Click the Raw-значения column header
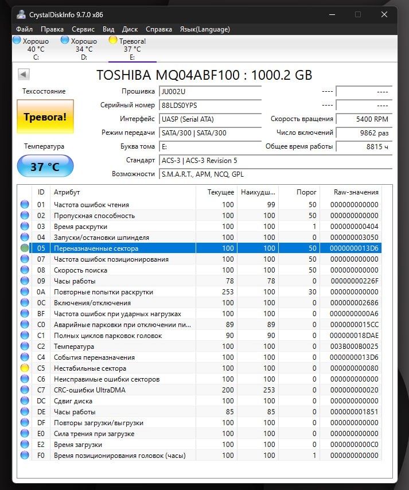409x490 pixels. [350, 192]
